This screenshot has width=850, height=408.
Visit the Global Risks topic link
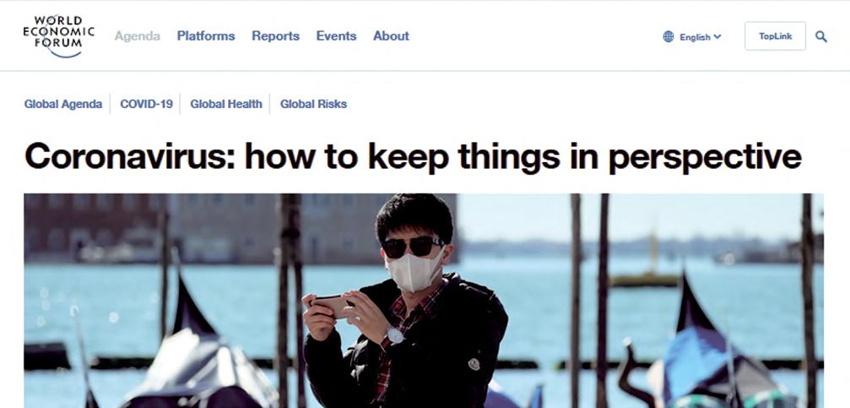pyautogui.click(x=313, y=104)
